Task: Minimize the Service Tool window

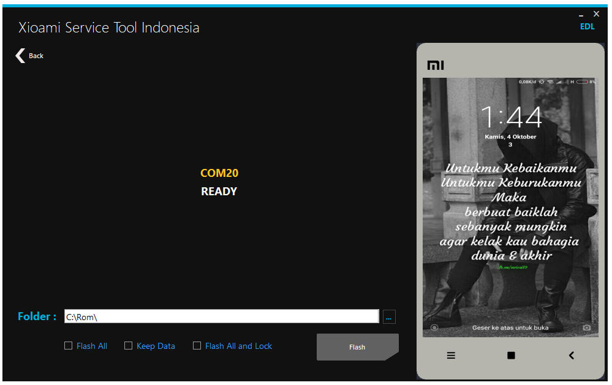Action: tap(581, 15)
